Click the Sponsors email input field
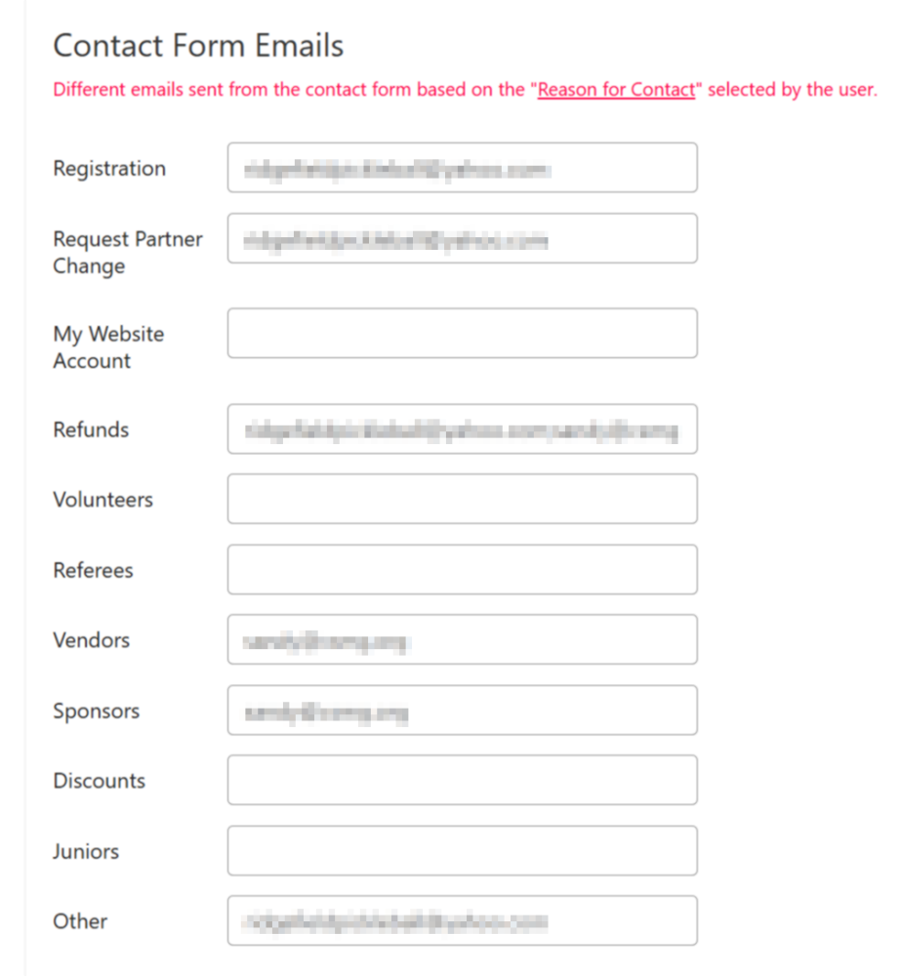 (x=462, y=710)
